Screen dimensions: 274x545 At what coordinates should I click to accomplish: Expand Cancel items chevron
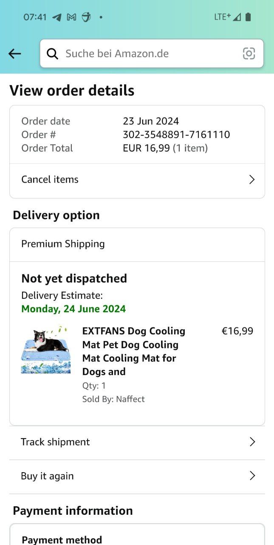251,180
